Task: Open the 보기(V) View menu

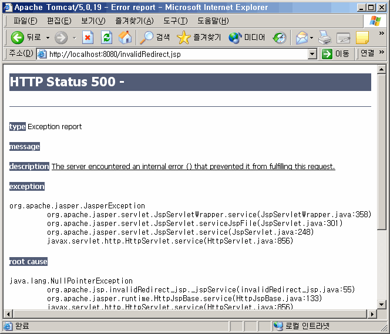Action: coord(93,21)
